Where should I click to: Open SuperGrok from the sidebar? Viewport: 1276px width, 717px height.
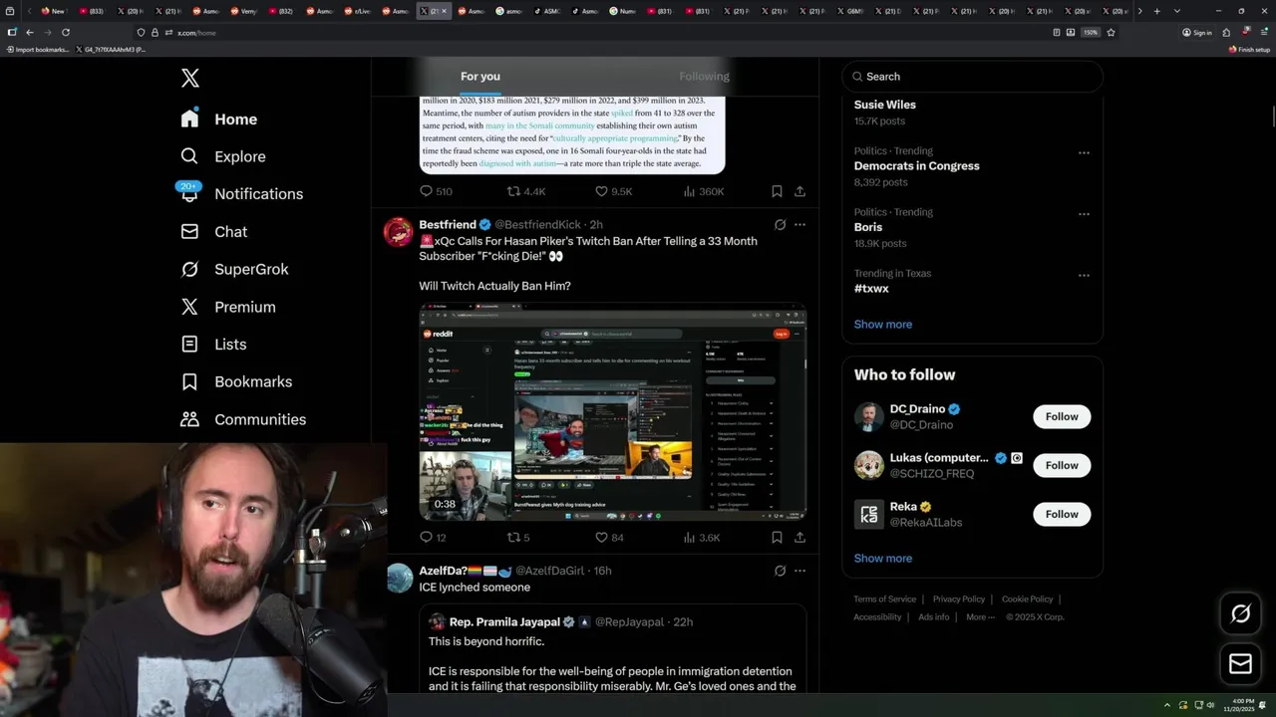point(234,269)
